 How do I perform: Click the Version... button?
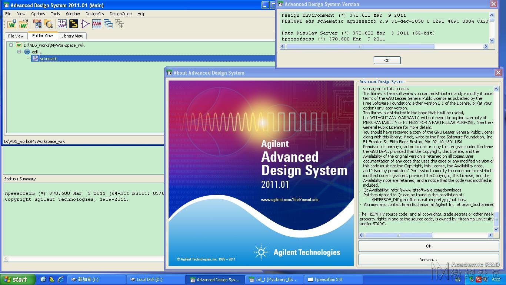tap(429, 260)
